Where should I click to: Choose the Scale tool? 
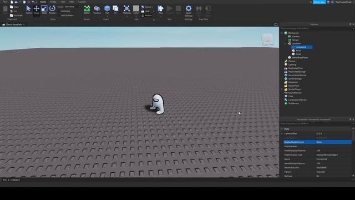[44, 10]
